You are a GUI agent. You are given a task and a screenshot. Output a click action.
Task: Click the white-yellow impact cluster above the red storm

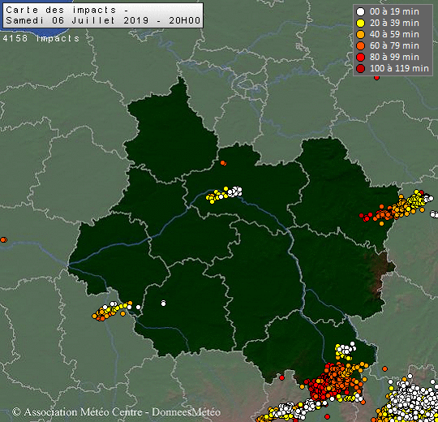[x=346, y=351]
